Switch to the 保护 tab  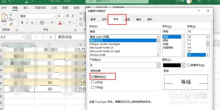(150, 19)
